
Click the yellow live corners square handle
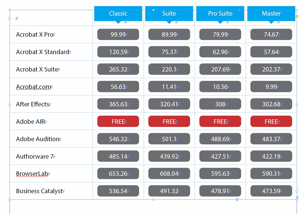[297, 16]
